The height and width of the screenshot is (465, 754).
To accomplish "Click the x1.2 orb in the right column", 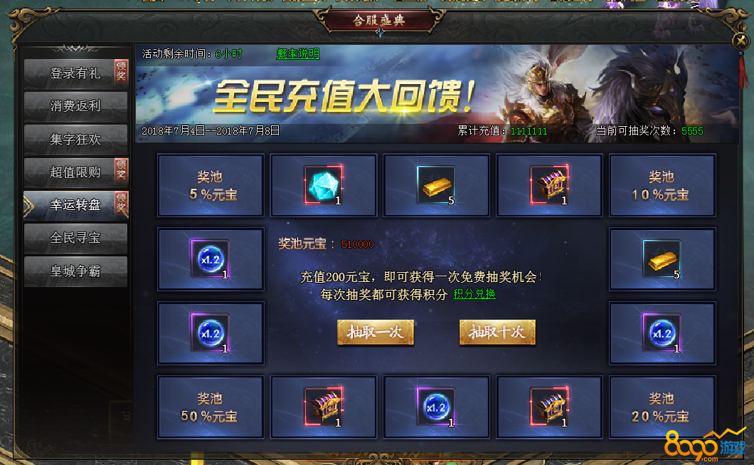I will (x=662, y=333).
